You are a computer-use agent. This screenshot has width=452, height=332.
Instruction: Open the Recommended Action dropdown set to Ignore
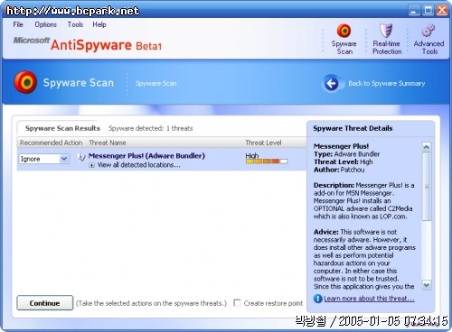coord(44,159)
